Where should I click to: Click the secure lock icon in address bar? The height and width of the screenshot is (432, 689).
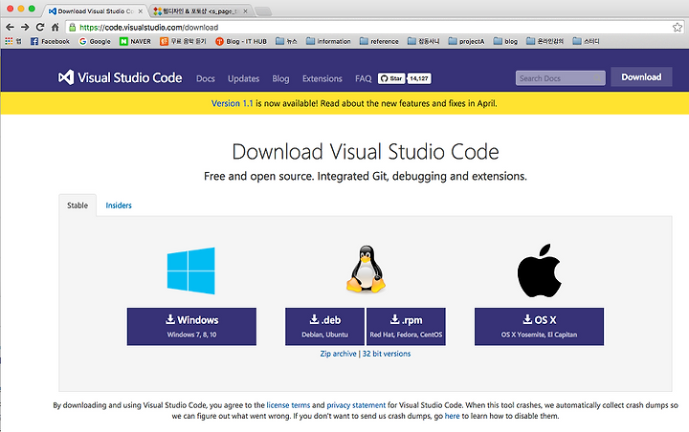click(72, 27)
